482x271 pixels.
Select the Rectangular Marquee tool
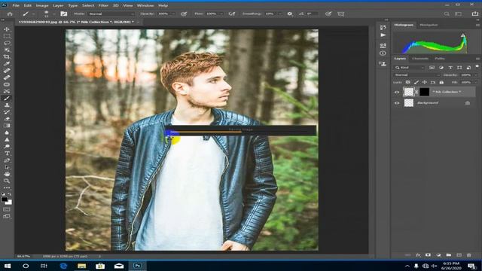click(7, 36)
